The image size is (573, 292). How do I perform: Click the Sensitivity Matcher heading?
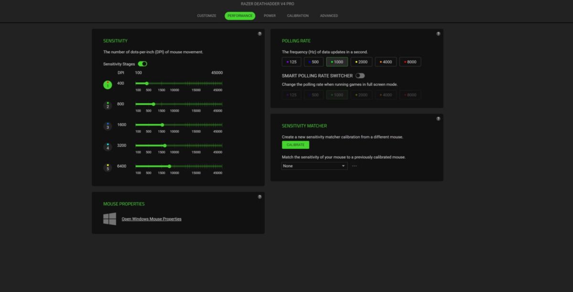point(304,126)
